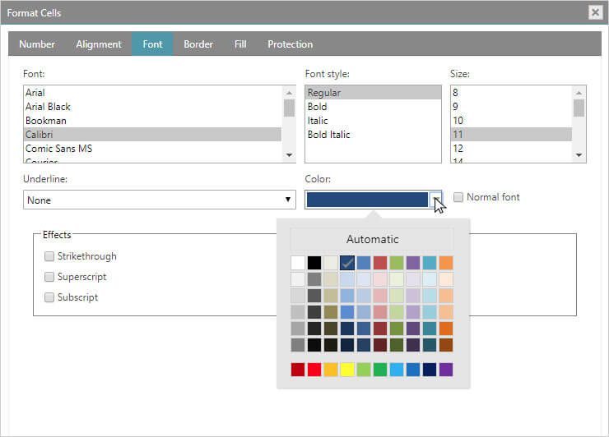Click the size list scroll-up arrow
This screenshot has width=609, height=437.
point(579,93)
